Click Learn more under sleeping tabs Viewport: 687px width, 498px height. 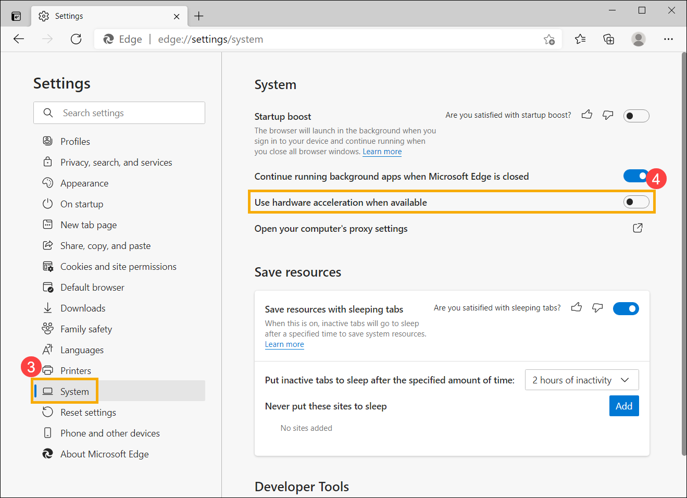pos(284,344)
